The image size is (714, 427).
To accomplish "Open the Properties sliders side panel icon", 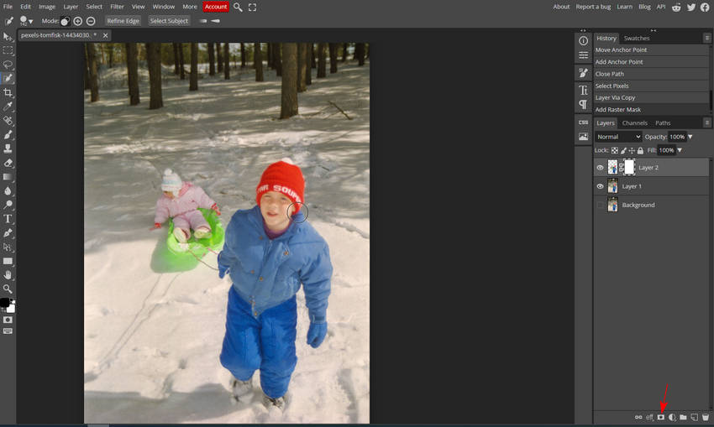I will point(583,55).
